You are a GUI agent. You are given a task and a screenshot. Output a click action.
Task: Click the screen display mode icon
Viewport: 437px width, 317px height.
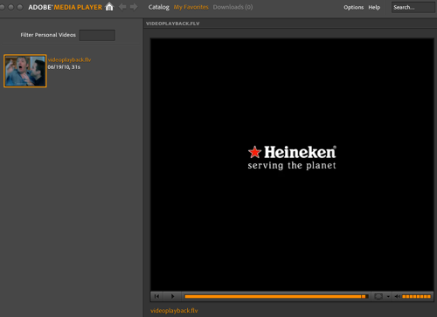pos(378,296)
